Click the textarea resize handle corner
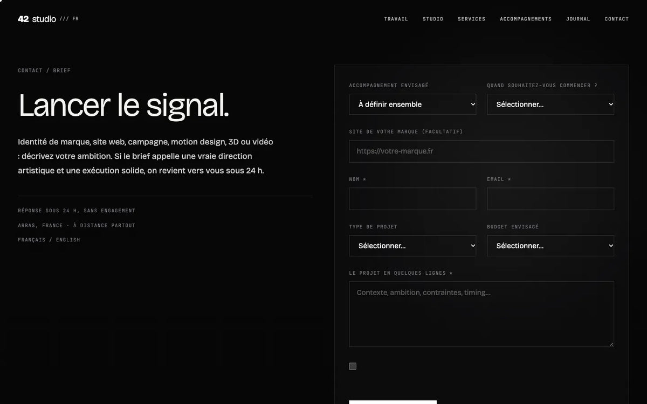Image resolution: width=647 pixels, height=404 pixels. 611,344
